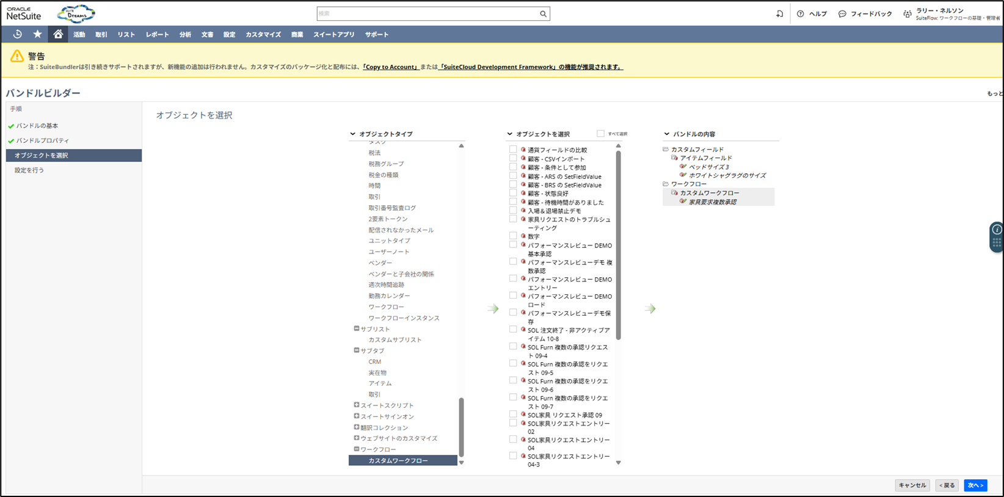Screen dimensions: 1004x497
Task: Click the red icon beside 通貨フィールドの比較
Action: click(x=523, y=149)
